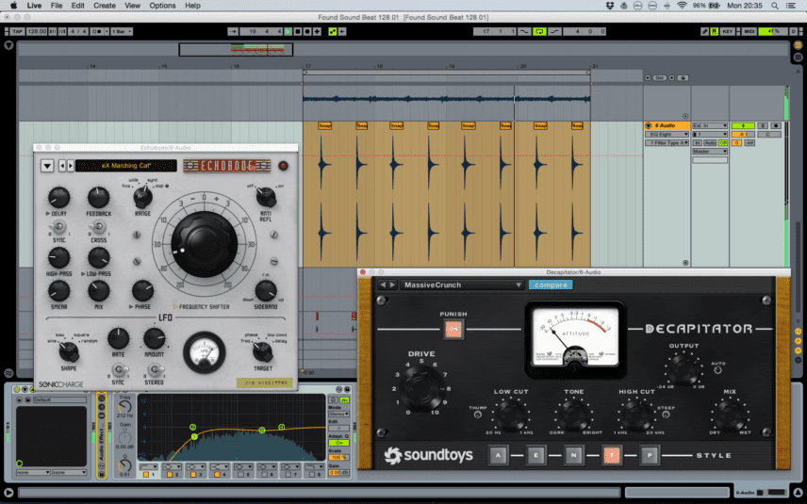Click the track Solo S button
Image resolution: width=807 pixels, height=504 pixels.
click(x=764, y=125)
